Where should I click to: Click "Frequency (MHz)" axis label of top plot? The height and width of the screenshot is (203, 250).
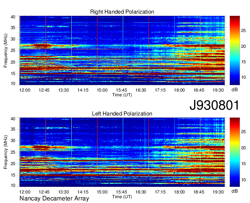coord(6,50)
